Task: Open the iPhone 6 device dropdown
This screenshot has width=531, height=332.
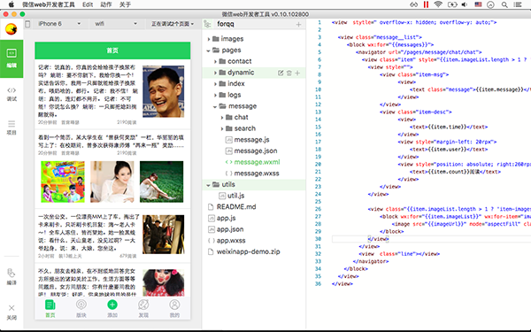Action: click(x=59, y=24)
